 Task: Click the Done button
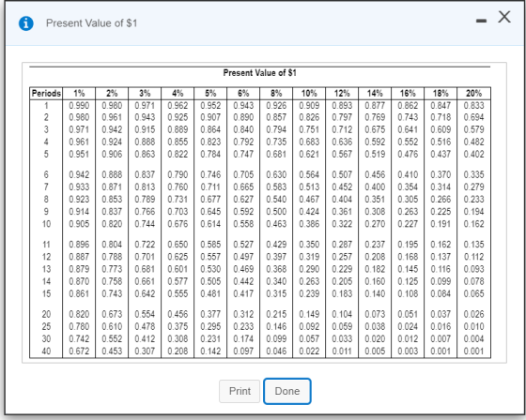[287, 391]
